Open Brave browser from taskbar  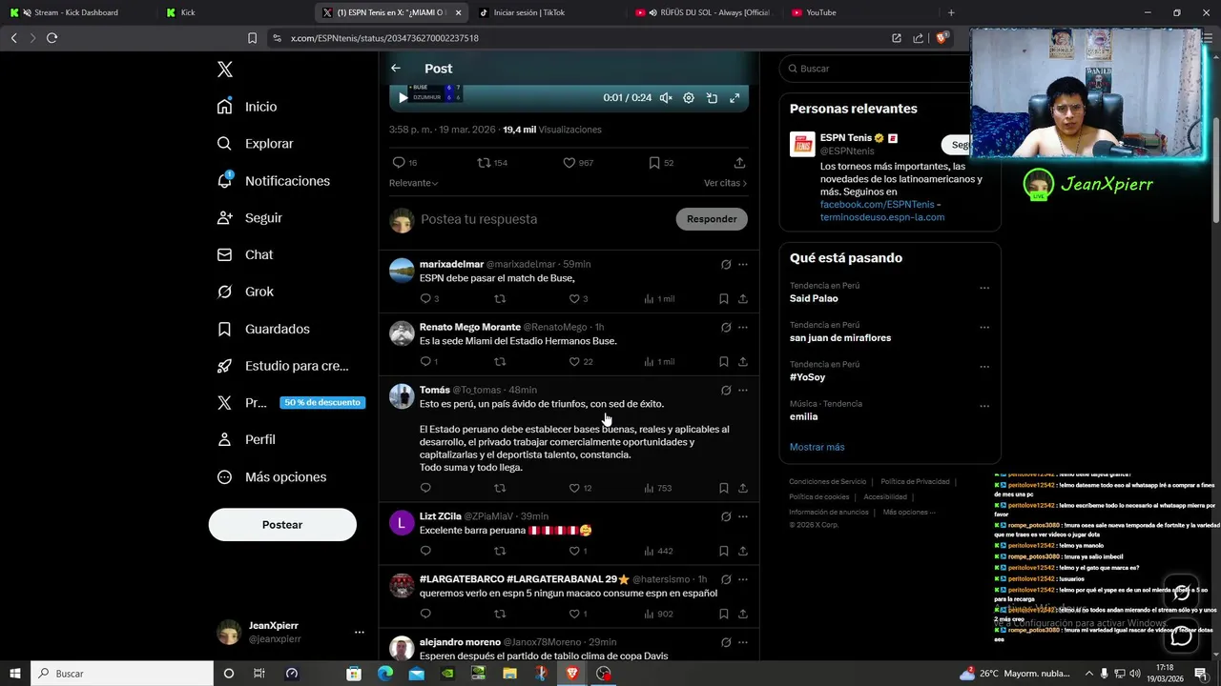572,673
